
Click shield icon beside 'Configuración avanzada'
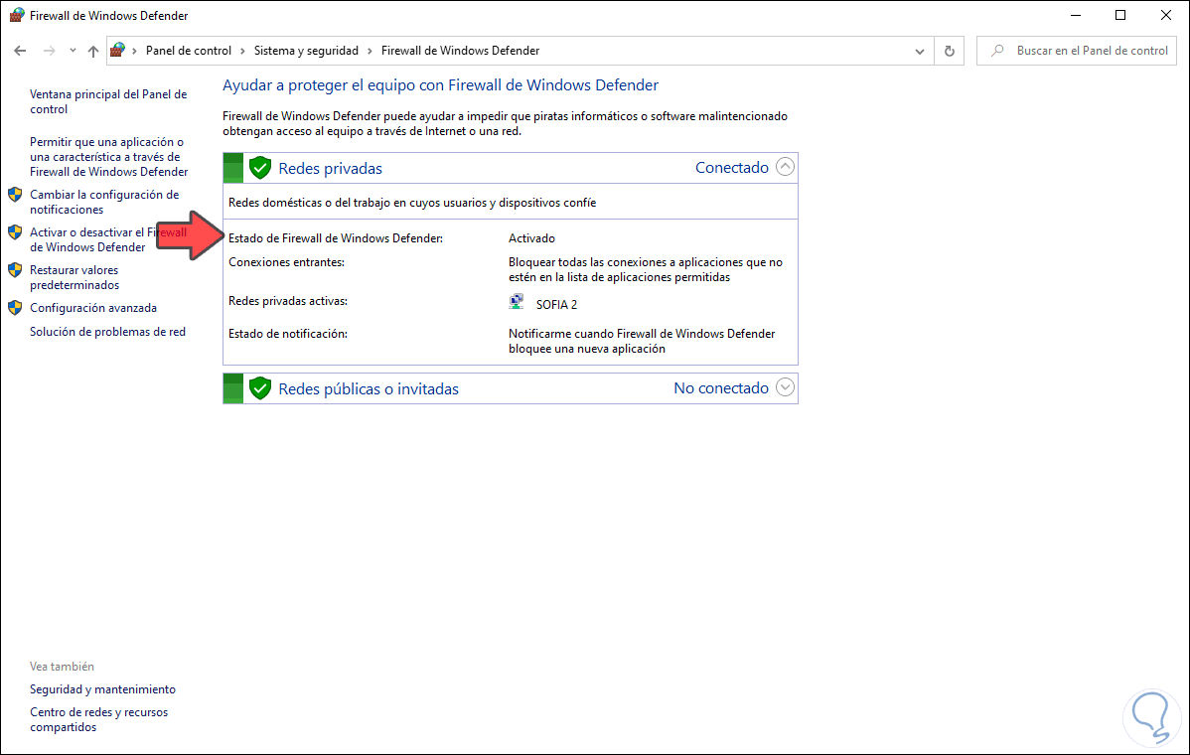pos(15,307)
